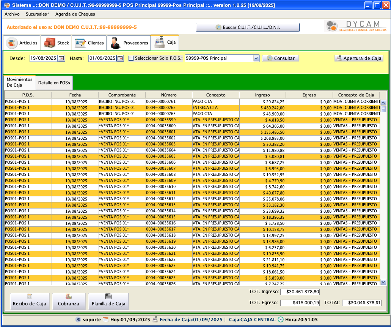Open the Archivo menu
This screenshot has width=391, height=327.
pos(12,14)
